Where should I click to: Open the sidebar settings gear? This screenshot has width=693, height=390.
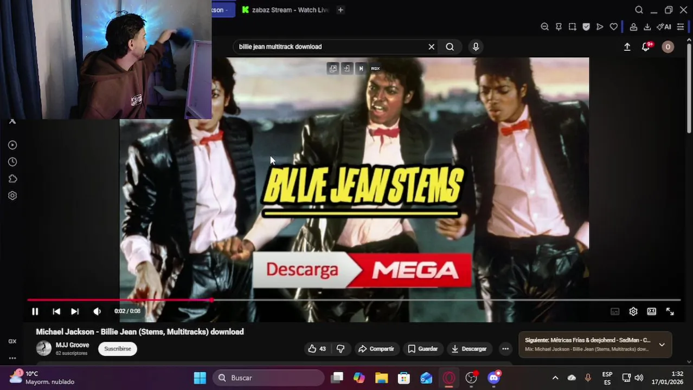click(x=12, y=196)
